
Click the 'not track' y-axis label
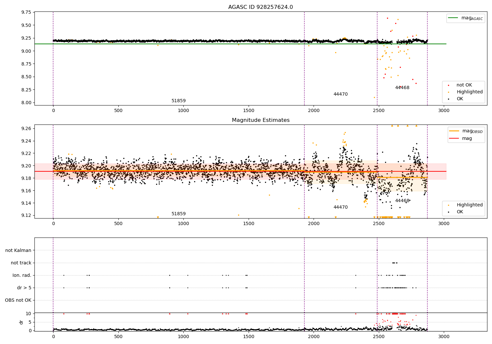click(21, 263)
